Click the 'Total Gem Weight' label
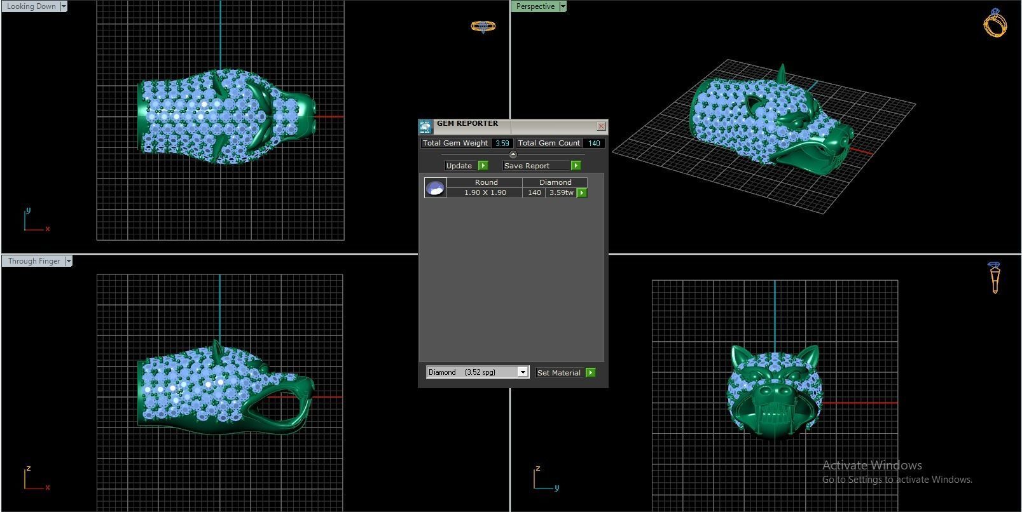The image size is (1022, 512). coord(455,144)
